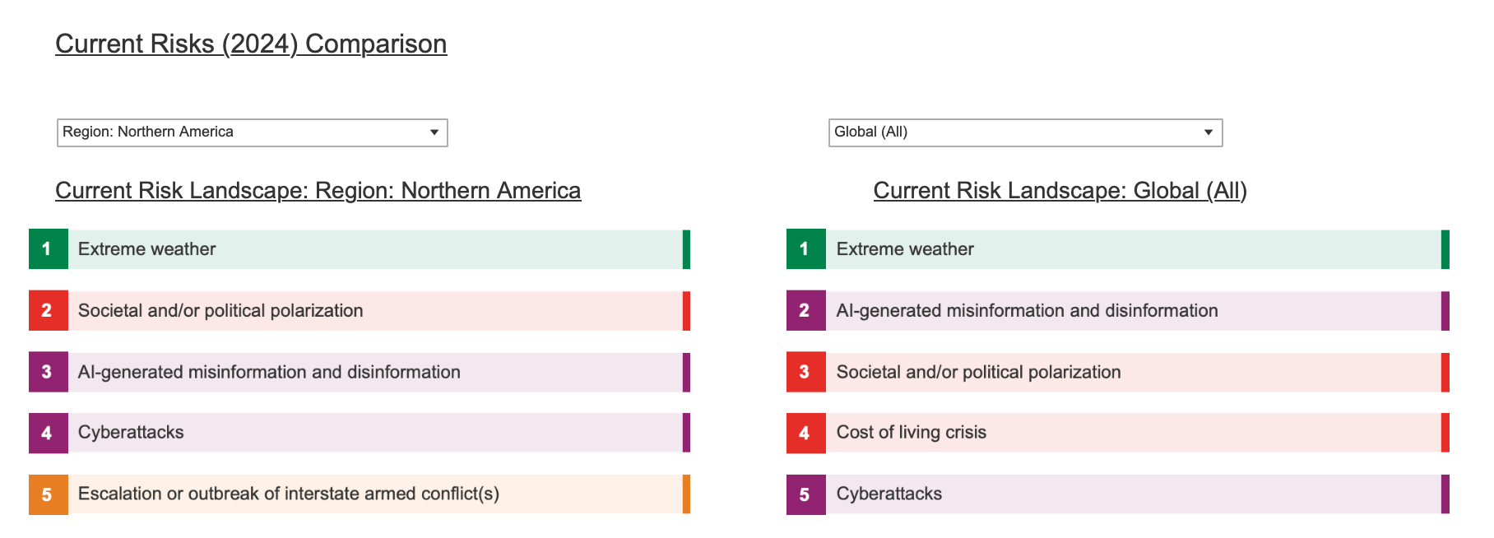Viewport: 1494px width, 538px height.
Task: Click the Current Risk Landscape: Global (All) heading
Action: coord(1060,191)
